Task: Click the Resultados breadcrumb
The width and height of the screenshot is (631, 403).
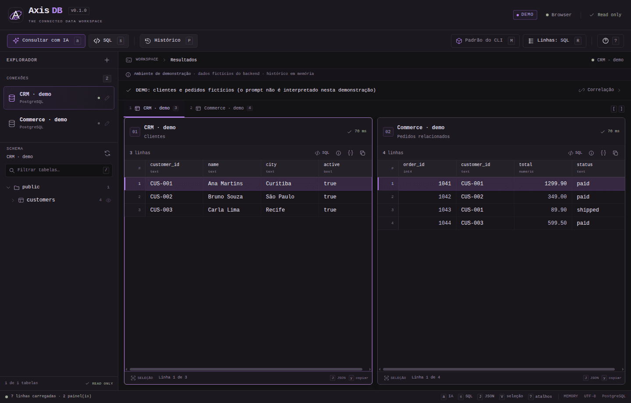Action: pyautogui.click(x=184, y=60)
